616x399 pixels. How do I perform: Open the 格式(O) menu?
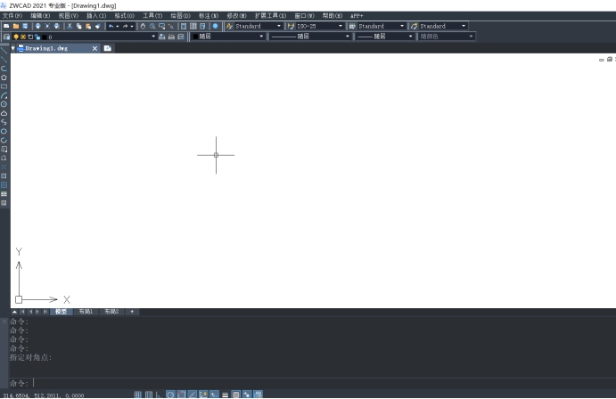125,16
